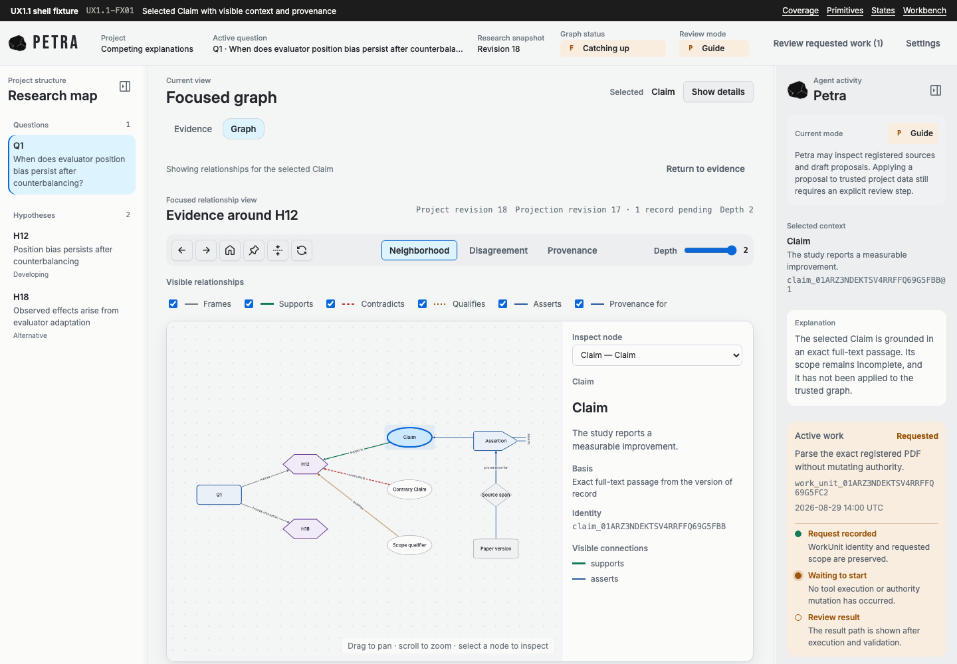Collapse the Research map panel
Screen dimensions: 957x664
125,86
